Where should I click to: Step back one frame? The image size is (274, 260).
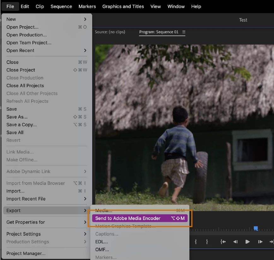click(x=235, y=242)
